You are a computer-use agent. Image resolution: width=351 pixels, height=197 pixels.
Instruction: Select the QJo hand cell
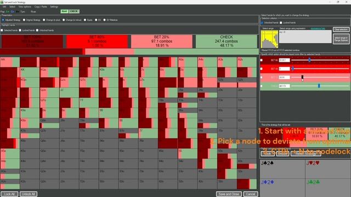click(x=49, y=92)
